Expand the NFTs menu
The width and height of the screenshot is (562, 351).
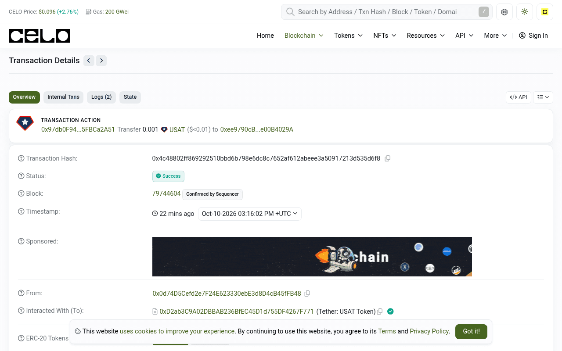[x=385, y=36]
